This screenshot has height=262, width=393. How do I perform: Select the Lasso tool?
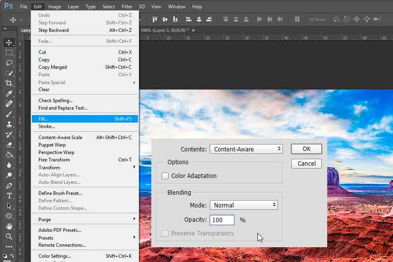(9, 63)
